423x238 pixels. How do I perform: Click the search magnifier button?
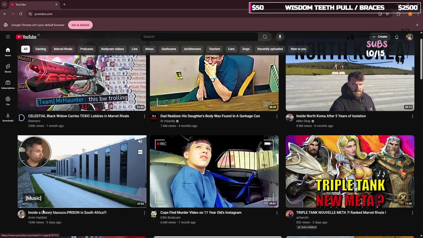265,37
